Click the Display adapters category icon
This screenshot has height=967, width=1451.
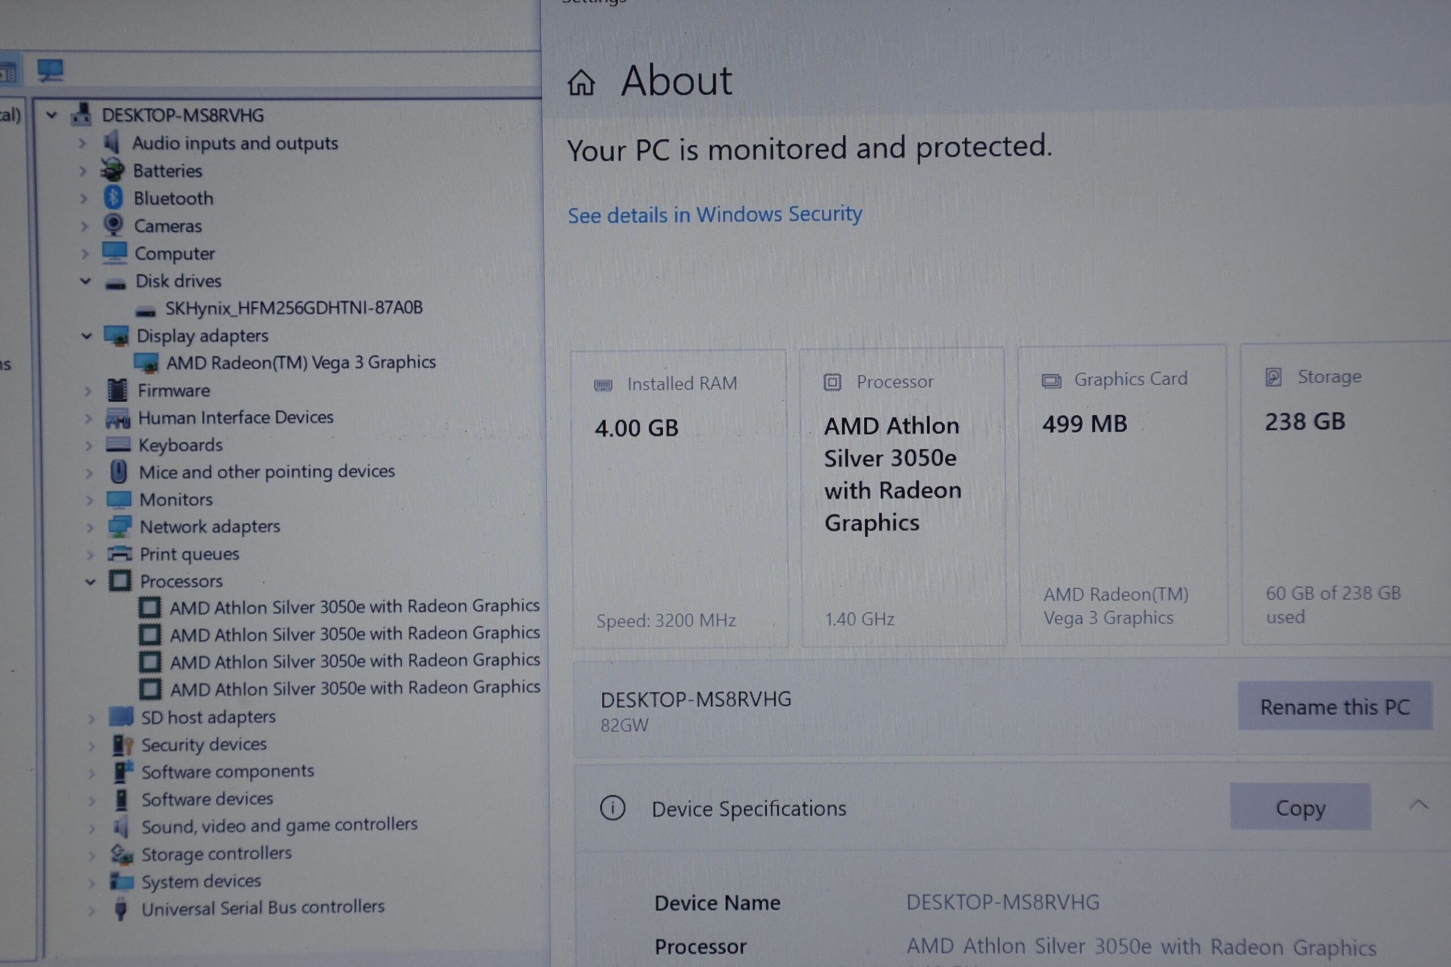pos(117,335)
